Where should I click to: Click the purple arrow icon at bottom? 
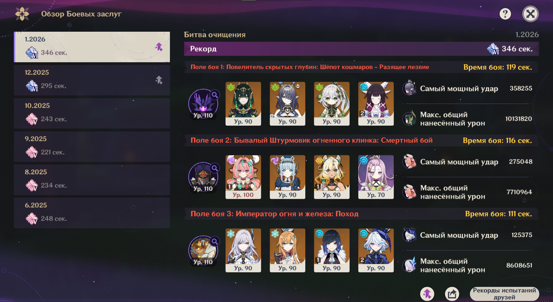point(427,294)
